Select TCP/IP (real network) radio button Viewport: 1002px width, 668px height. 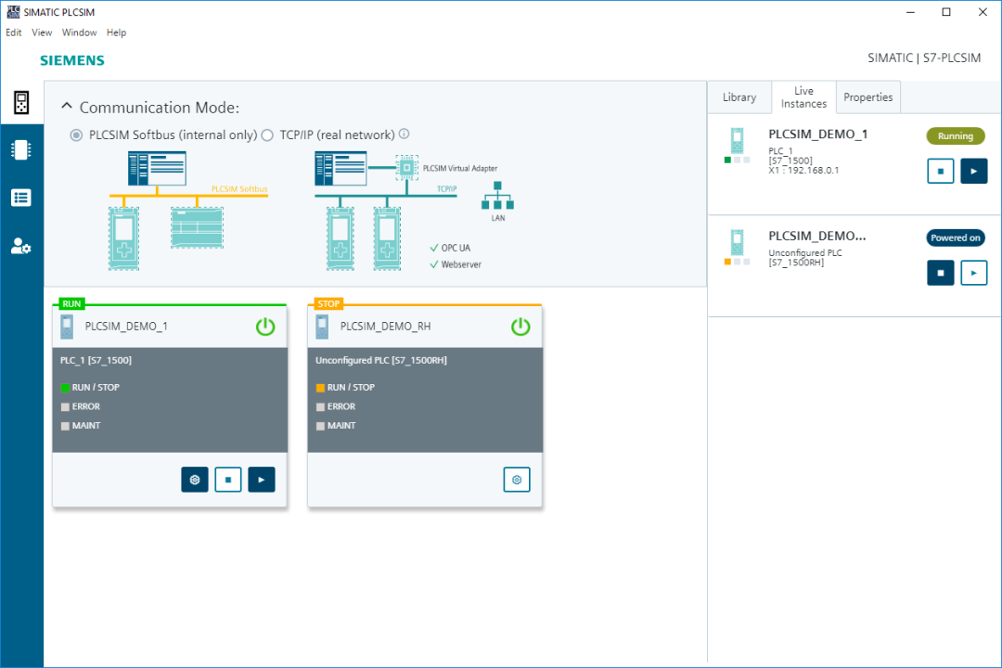(268, 135)
